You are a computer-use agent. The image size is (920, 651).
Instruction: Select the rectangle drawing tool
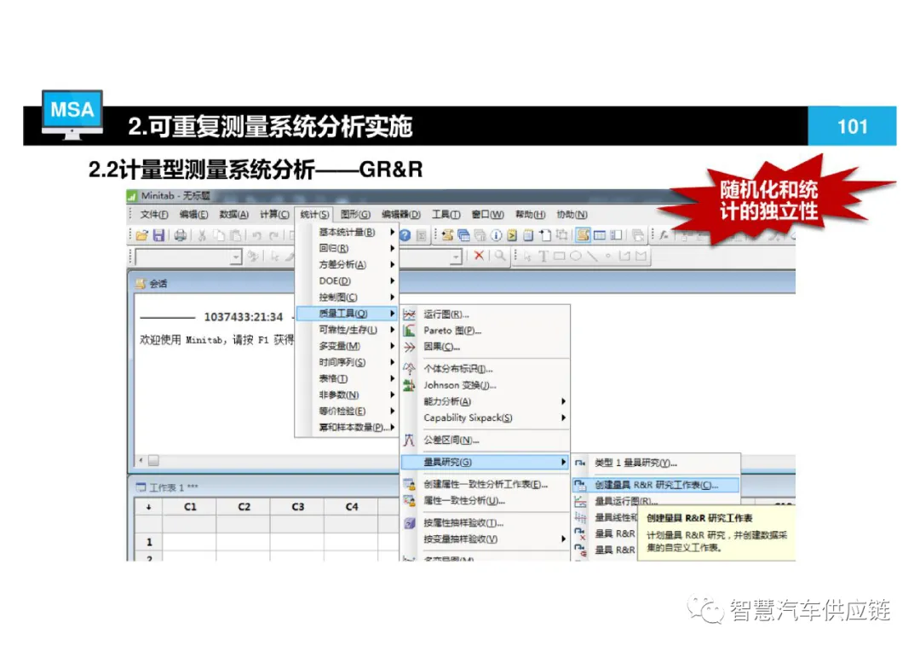coord(559,256)
